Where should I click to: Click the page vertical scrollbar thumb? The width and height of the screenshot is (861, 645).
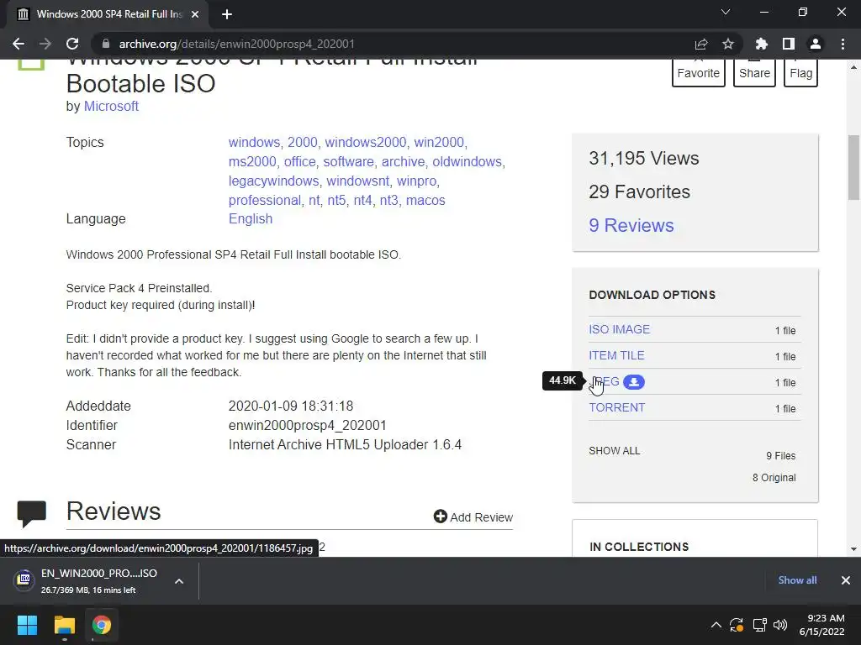point(853,167)
